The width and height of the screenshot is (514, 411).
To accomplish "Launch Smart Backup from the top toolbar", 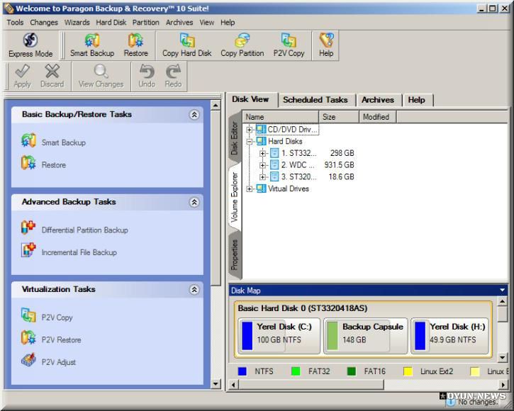I will coord(92,45).
